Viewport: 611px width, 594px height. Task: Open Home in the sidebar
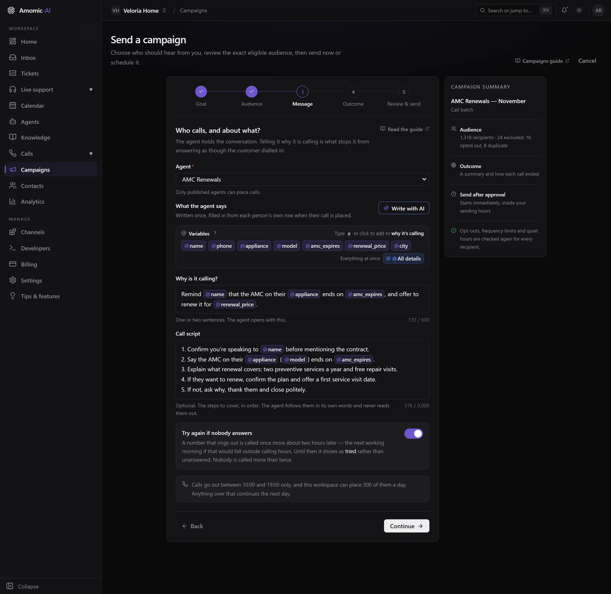point(51,42)
